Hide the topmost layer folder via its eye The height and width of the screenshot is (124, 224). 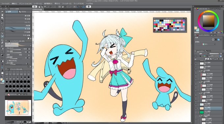(196, 71)
